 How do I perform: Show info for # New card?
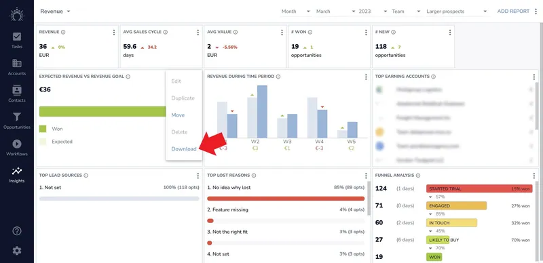pos(394,32)
